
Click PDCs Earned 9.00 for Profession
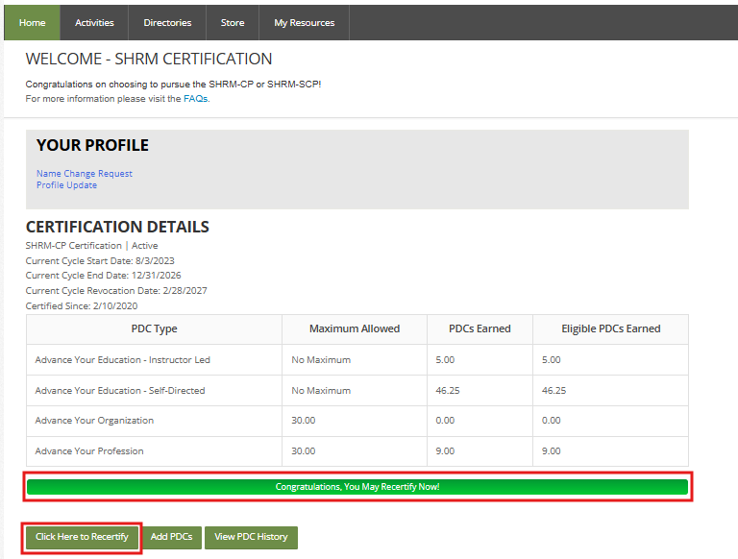(x=445, y=450)
